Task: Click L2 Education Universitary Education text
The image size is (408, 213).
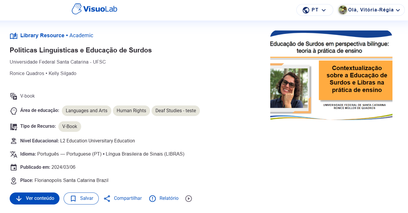Action: [x=98, y=141]
